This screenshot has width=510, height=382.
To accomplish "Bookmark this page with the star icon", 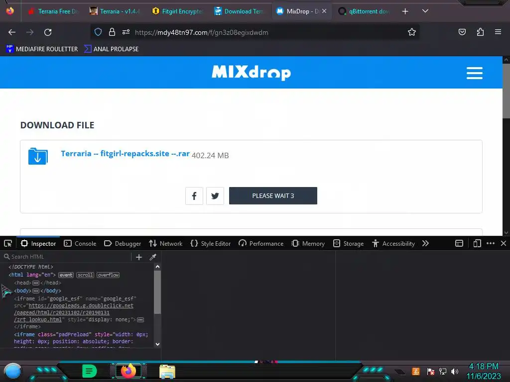I will pyautogui.click(x=412, y=32).
